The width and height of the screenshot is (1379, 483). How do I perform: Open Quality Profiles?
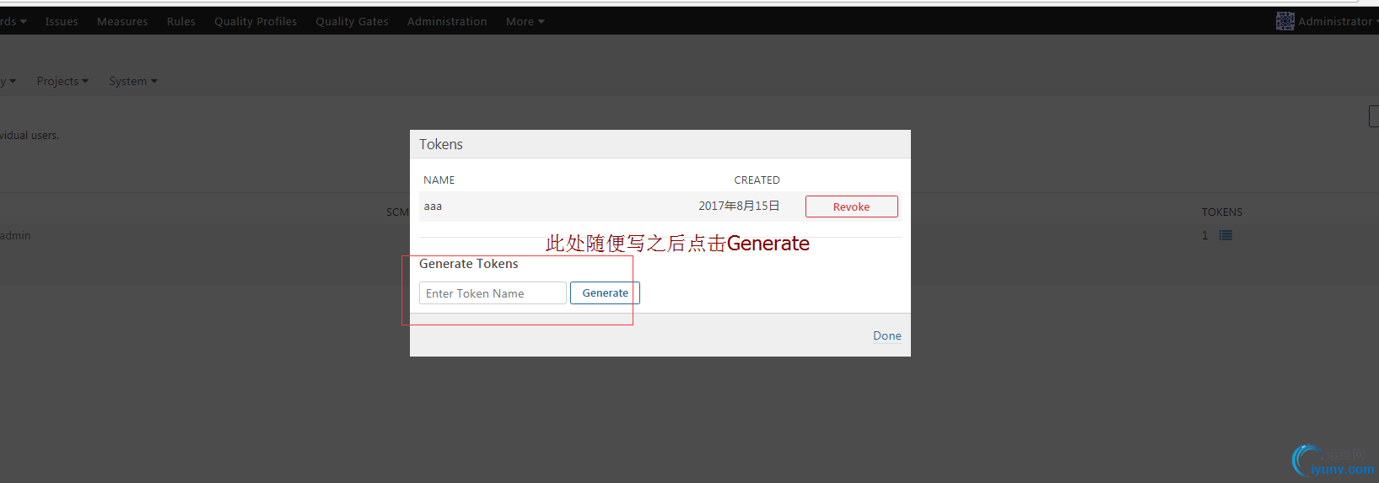256,21
